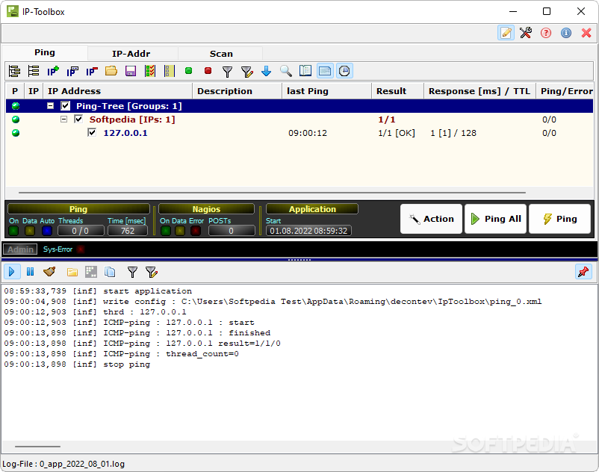Toggle the log panel view icon
Viewport: 599px width, 472px height.
point(325,71)
